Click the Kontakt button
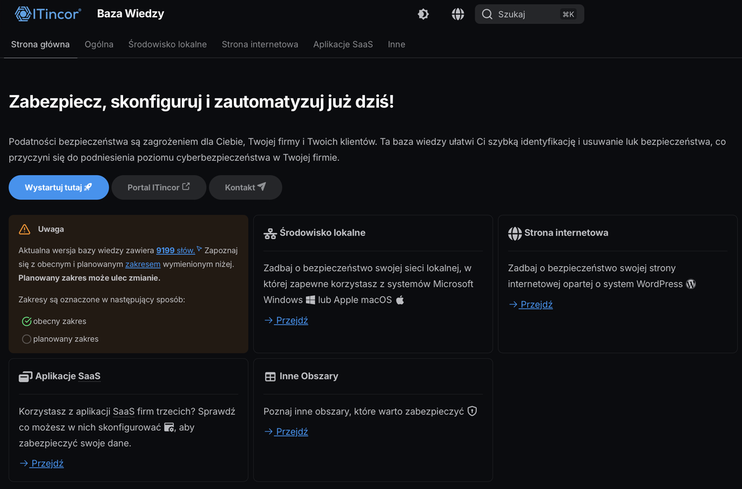 tap(245, 187)
